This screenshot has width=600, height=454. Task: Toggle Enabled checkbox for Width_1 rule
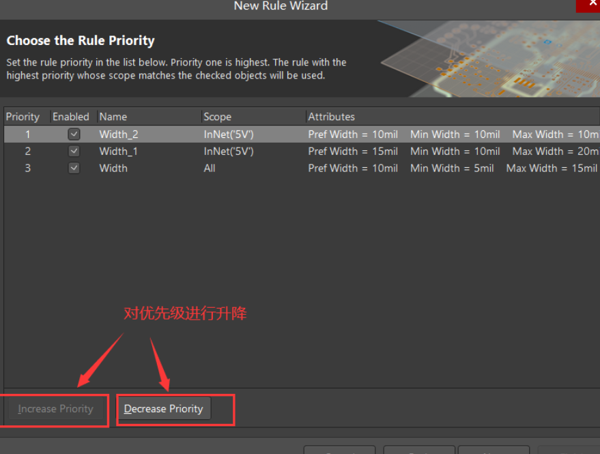(x=74, y=151)
